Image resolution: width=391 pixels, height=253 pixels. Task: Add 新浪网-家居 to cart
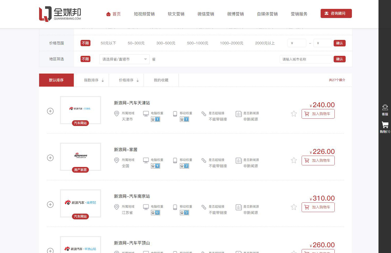(x=318, y=161)
